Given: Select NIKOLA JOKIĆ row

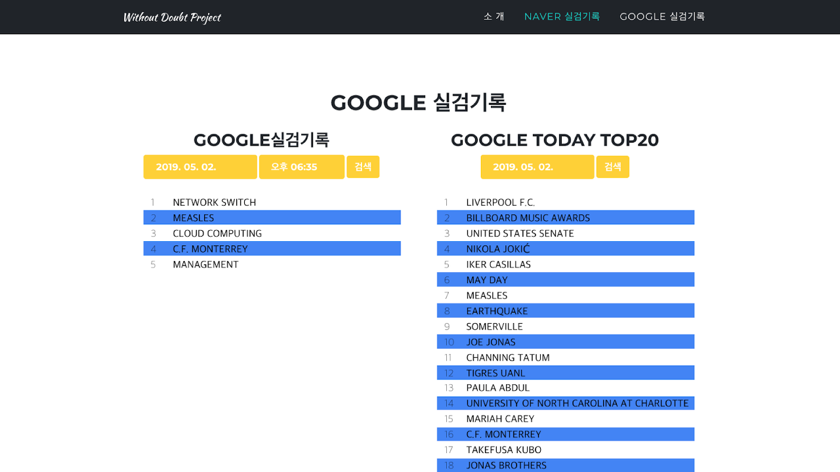Looking at the screenshot, I should [x=566, y=249].
